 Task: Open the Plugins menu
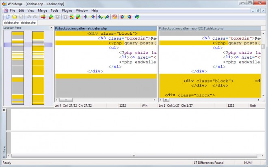(67, 10)
